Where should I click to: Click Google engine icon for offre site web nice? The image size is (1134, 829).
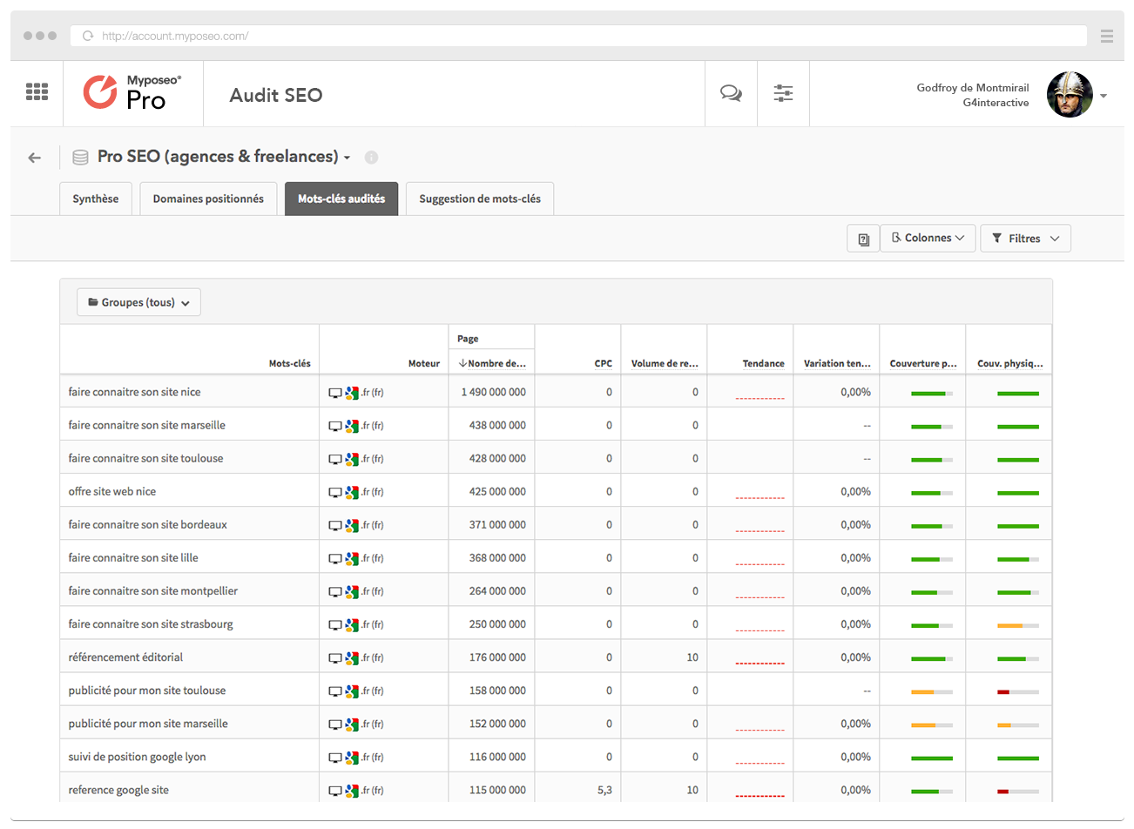pyautogui.click(x=352, y=492)
